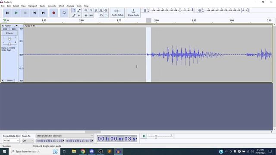The image size is (276, 155).
Task: Click the green playhead marker on timeline
Action: tap(5, 20)
